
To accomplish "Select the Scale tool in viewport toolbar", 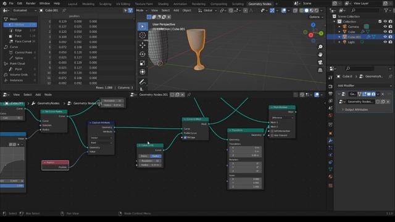I will click(143, 63).
